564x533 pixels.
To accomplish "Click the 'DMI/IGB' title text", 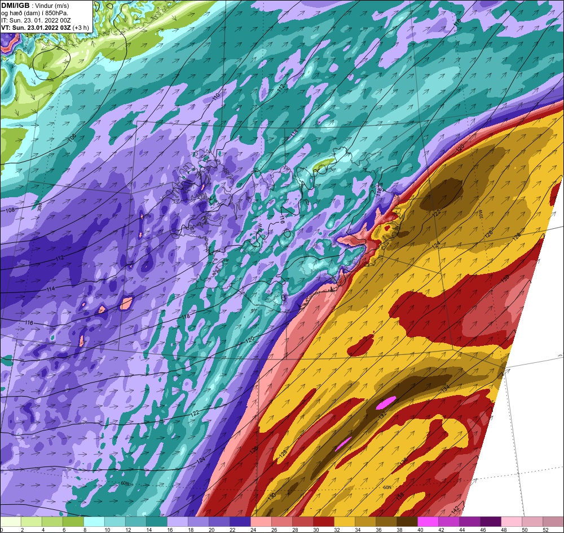I will pos(15,6).
